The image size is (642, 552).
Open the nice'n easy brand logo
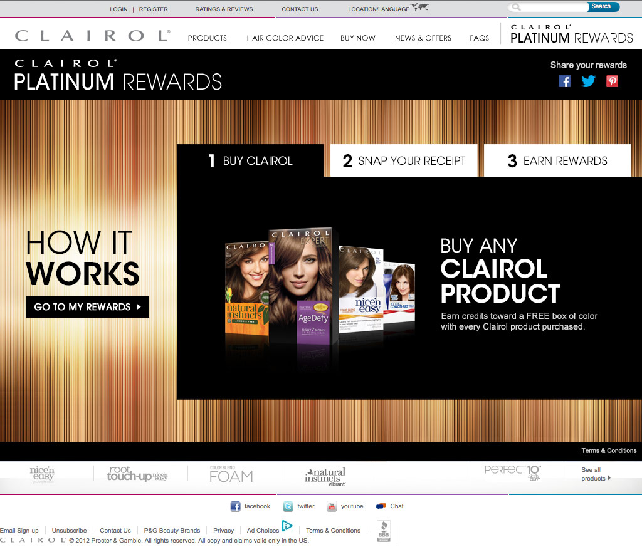42,475
